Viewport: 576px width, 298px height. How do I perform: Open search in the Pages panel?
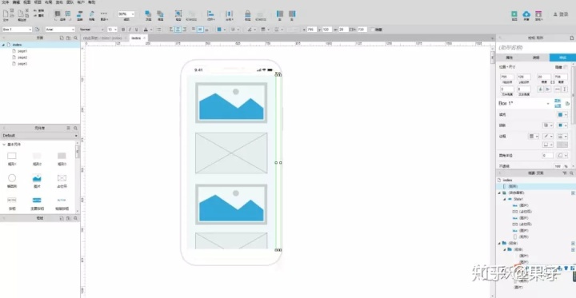coord(75,38)
